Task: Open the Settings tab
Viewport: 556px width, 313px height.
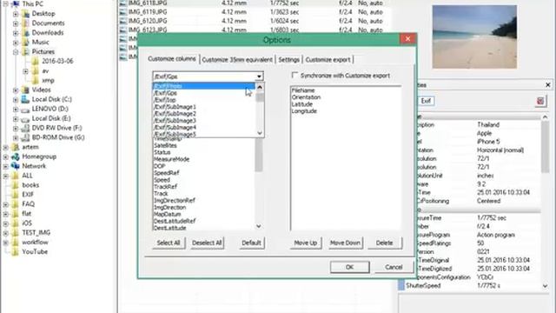Action: click(288, 60)
